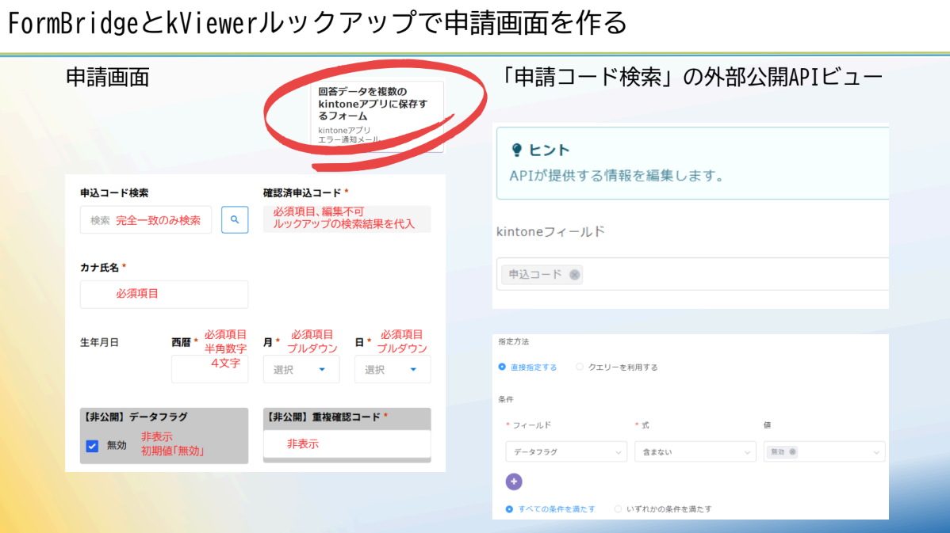The image size is (950, 533).
Task: Click the 確認済申込コード label
Action: pyautogui.click(x=302, y=193)
